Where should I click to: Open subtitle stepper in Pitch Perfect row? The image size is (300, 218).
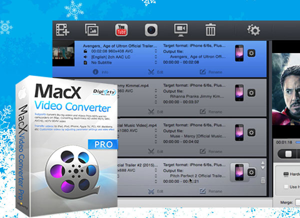click(x=155, y=181)
